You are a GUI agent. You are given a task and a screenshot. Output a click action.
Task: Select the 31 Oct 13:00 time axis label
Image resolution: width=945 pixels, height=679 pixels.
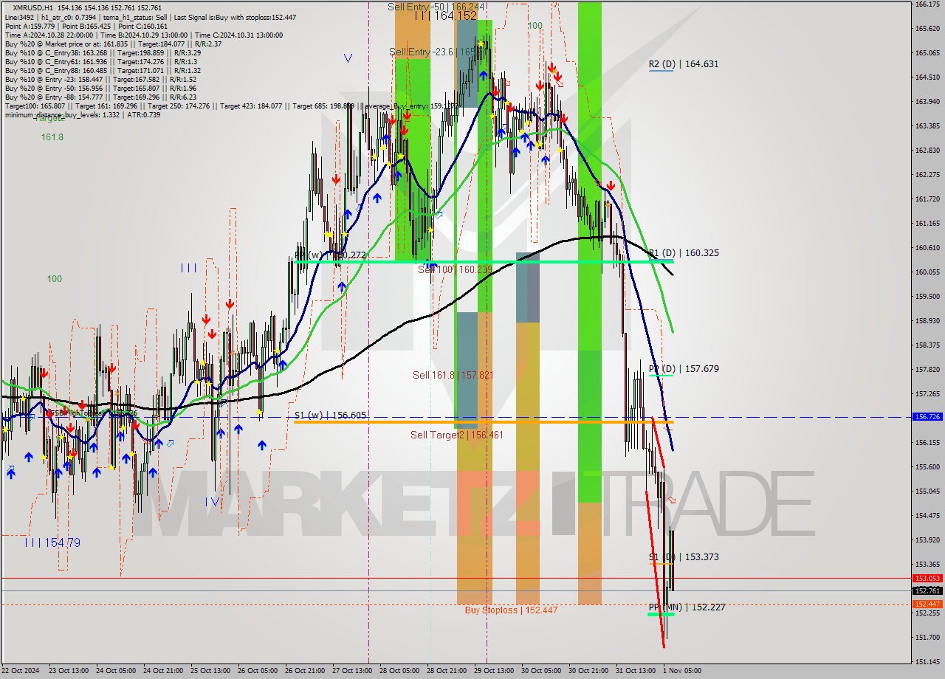(x=636, y=671)
